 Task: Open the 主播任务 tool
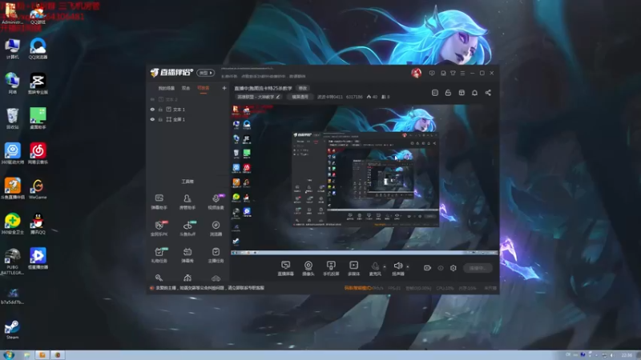click(x=216, y=254)
